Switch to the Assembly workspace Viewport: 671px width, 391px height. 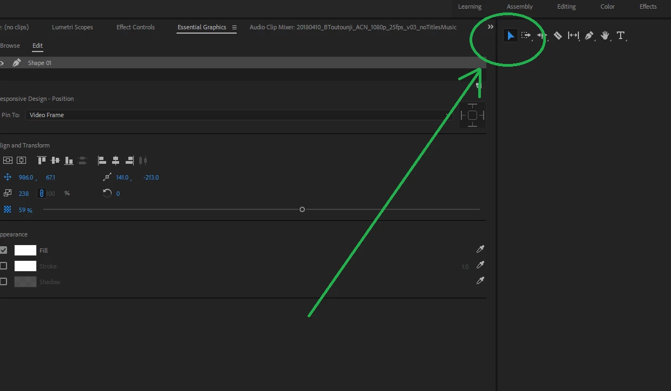(520, 7)
